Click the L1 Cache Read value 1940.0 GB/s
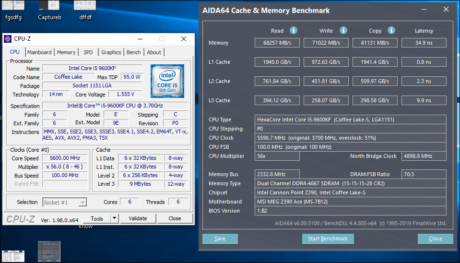The height and width of the screenshot is (263, 460). (x=277, y=62)
